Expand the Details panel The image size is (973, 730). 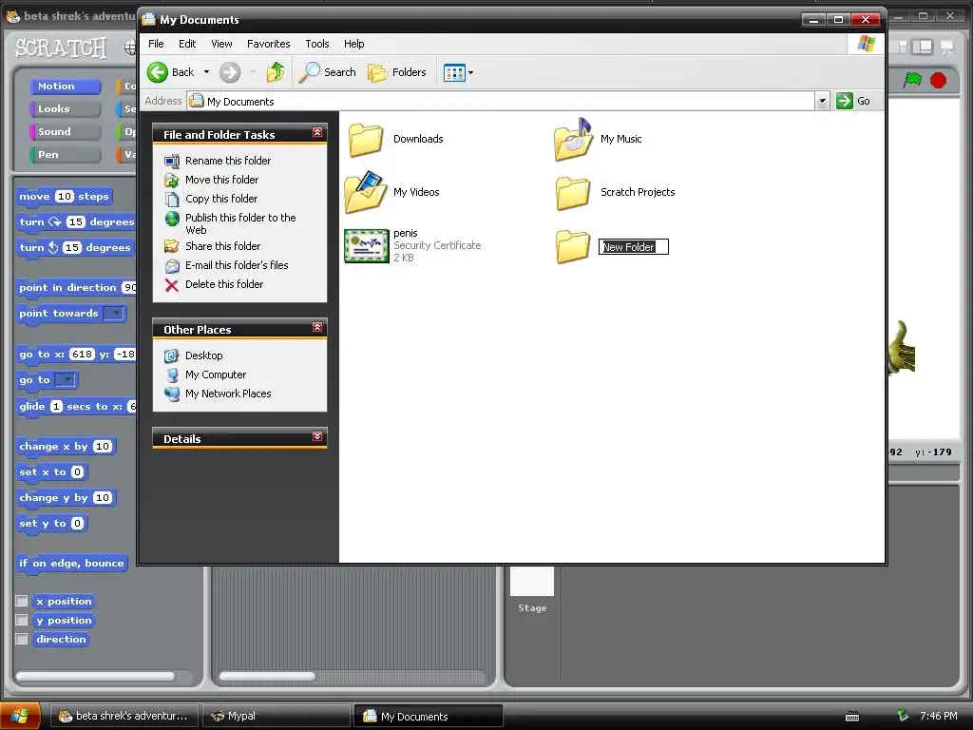click(317, 436)
